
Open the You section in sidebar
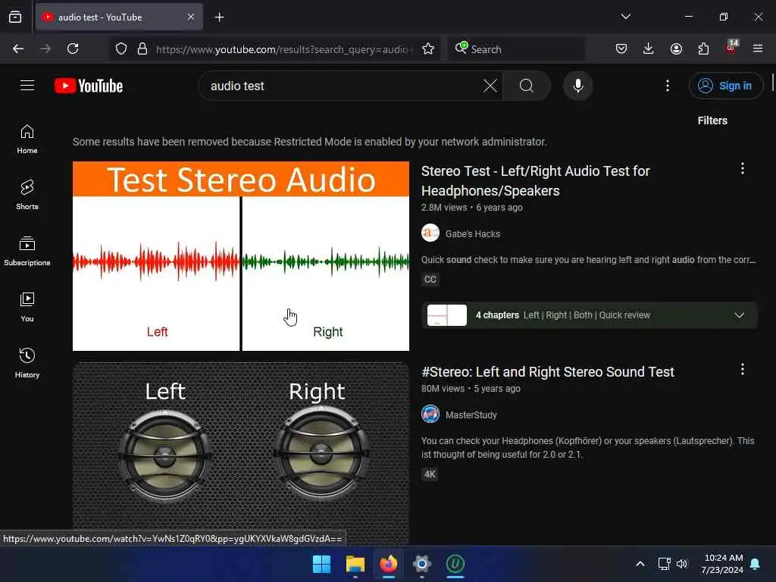point(27,307)
